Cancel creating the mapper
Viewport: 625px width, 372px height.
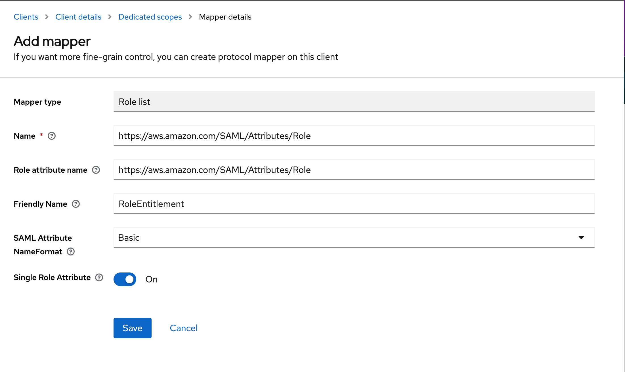point(183,328)
